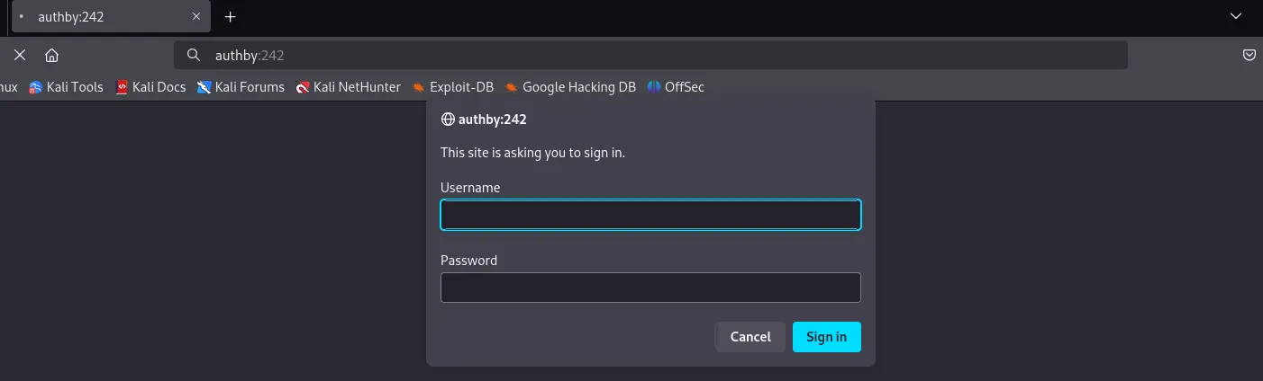Viewport: 1263px width, 381px height.
Task: Switch to the authby:242 tab
Action: pos(99,16)
